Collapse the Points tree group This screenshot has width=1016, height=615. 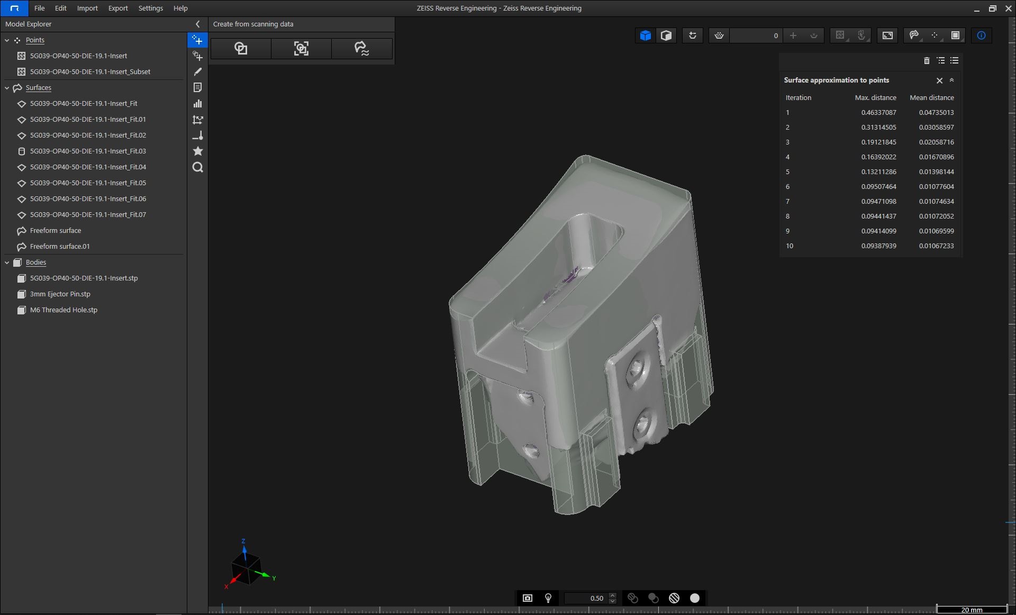(x=7, y=40)
